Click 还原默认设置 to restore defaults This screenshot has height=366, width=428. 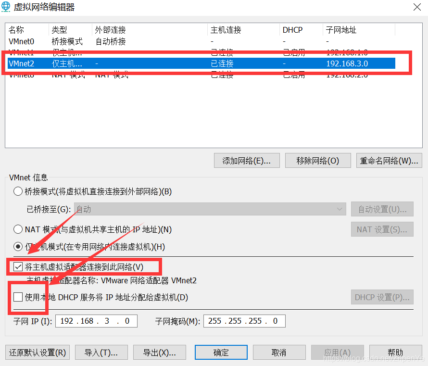point(37,352)
